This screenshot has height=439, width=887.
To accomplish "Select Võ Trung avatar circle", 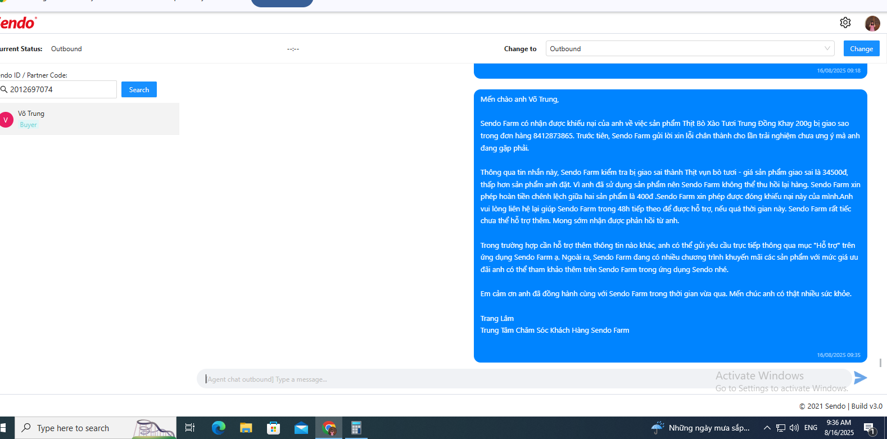I will [x=6, y=120].
